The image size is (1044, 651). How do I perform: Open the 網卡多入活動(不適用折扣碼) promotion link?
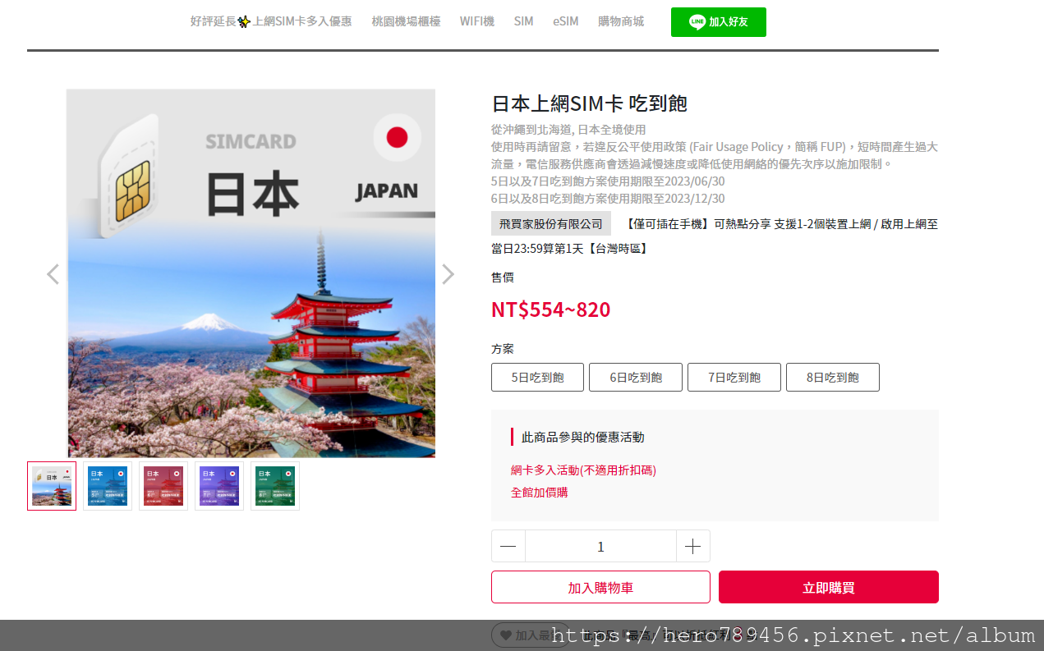[583, 470]
